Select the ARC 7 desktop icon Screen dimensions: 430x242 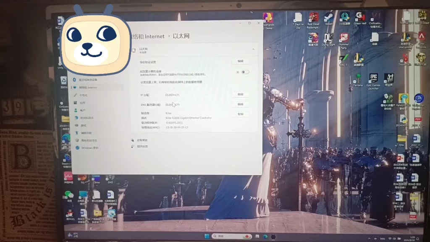pyautogui.click(x=343, y=60)
